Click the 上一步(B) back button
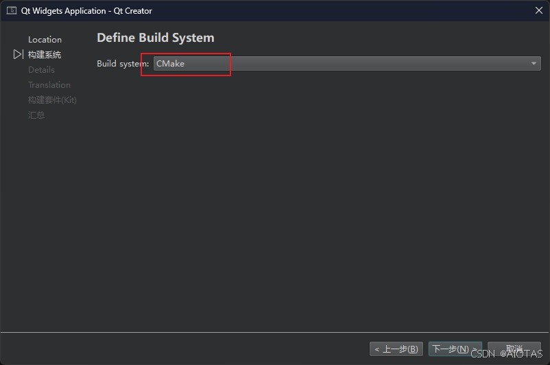This screenshot has width=550, height=365. point(396,349)
